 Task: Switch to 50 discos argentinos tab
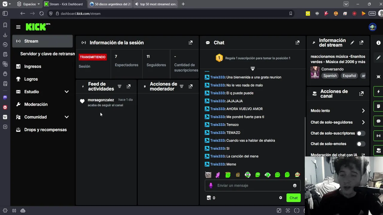pyautogui.click(x=110, y=4)
